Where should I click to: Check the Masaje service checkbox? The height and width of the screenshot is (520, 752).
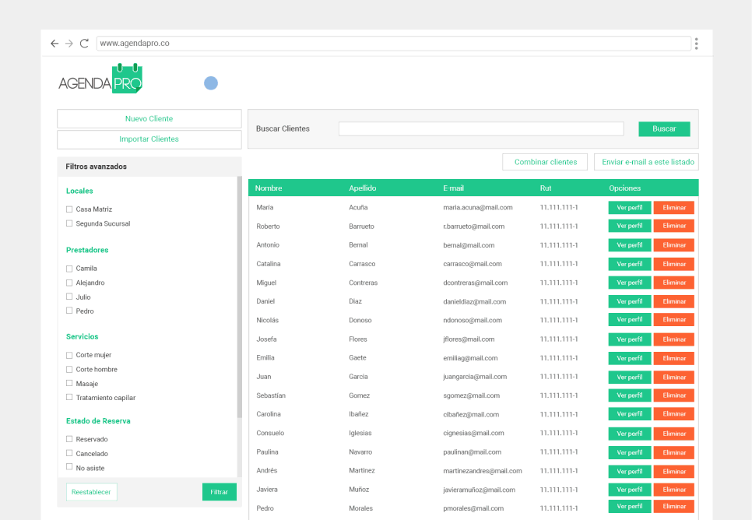[69, 383]
